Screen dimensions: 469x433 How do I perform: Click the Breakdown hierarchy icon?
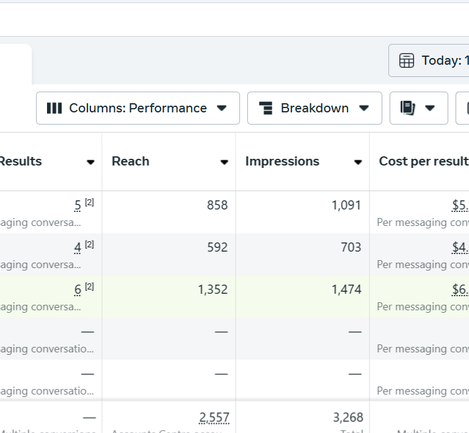pyautogui.click(x=266, y=108)
